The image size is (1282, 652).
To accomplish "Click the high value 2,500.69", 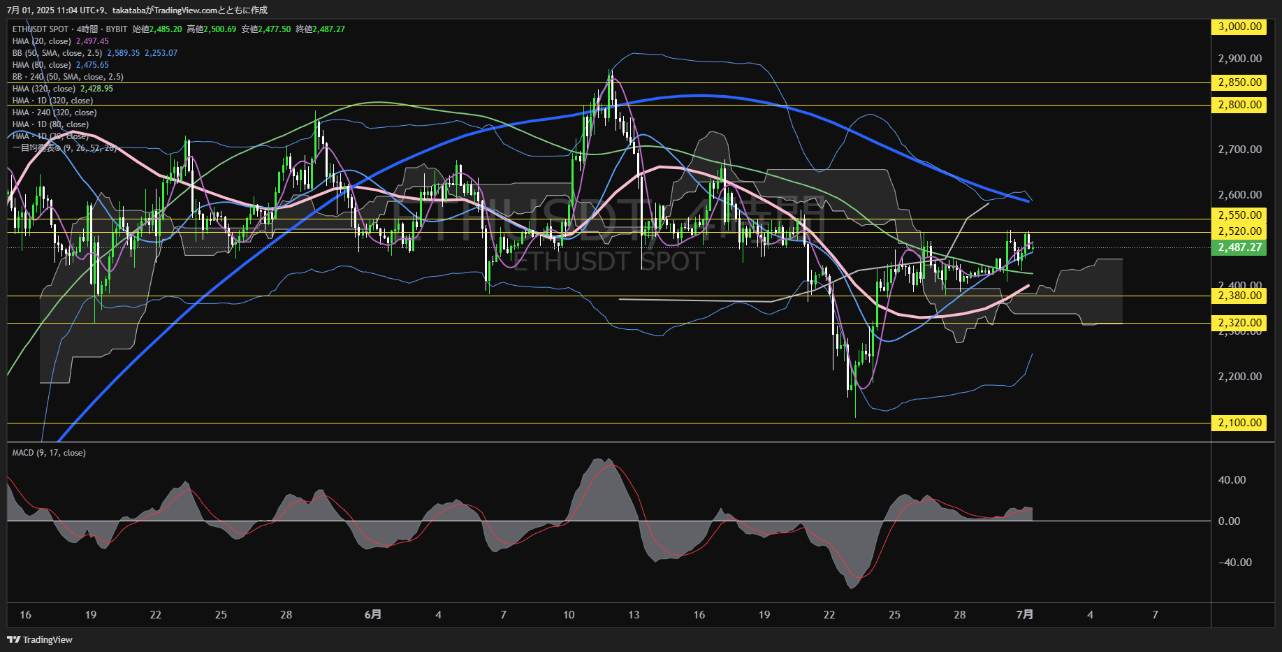I will coord(220,29).
